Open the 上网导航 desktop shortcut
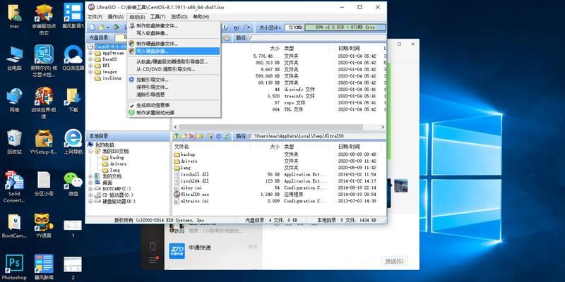Screen dimensions: 565x282 coord(73,142)
